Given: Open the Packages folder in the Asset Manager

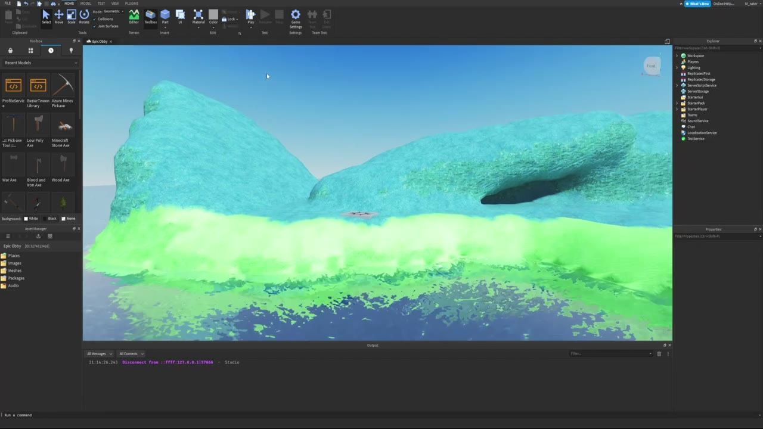Looking at the screenshot, I should pyautogui.click(x=13, y=278).
